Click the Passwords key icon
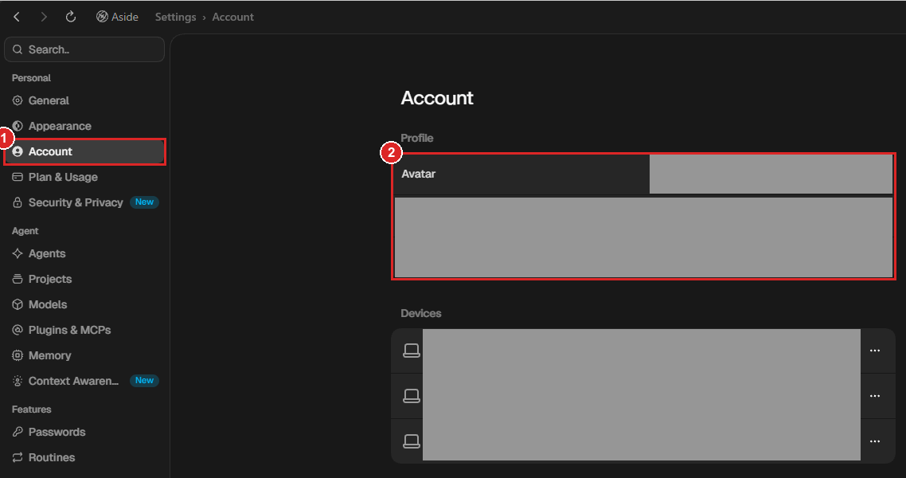 (18, 433)
